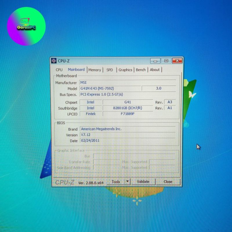Show the About tab

tap(155, 70)
